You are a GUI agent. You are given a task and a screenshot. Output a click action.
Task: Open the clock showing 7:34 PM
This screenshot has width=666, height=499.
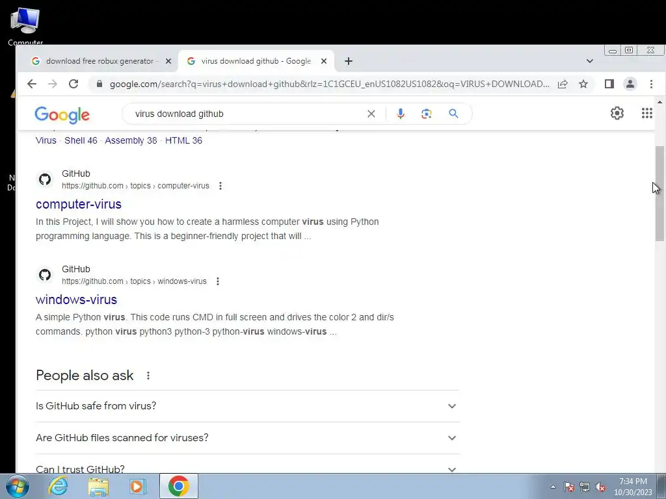633,487
